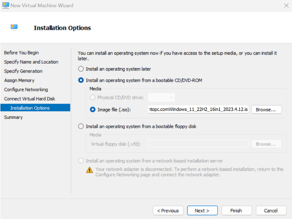292x219 pixels.
Task: Click the network adapter disconnected warning text
Action: coord(189,172)
